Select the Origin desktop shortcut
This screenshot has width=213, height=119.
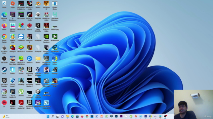click(x=13, y=5)
